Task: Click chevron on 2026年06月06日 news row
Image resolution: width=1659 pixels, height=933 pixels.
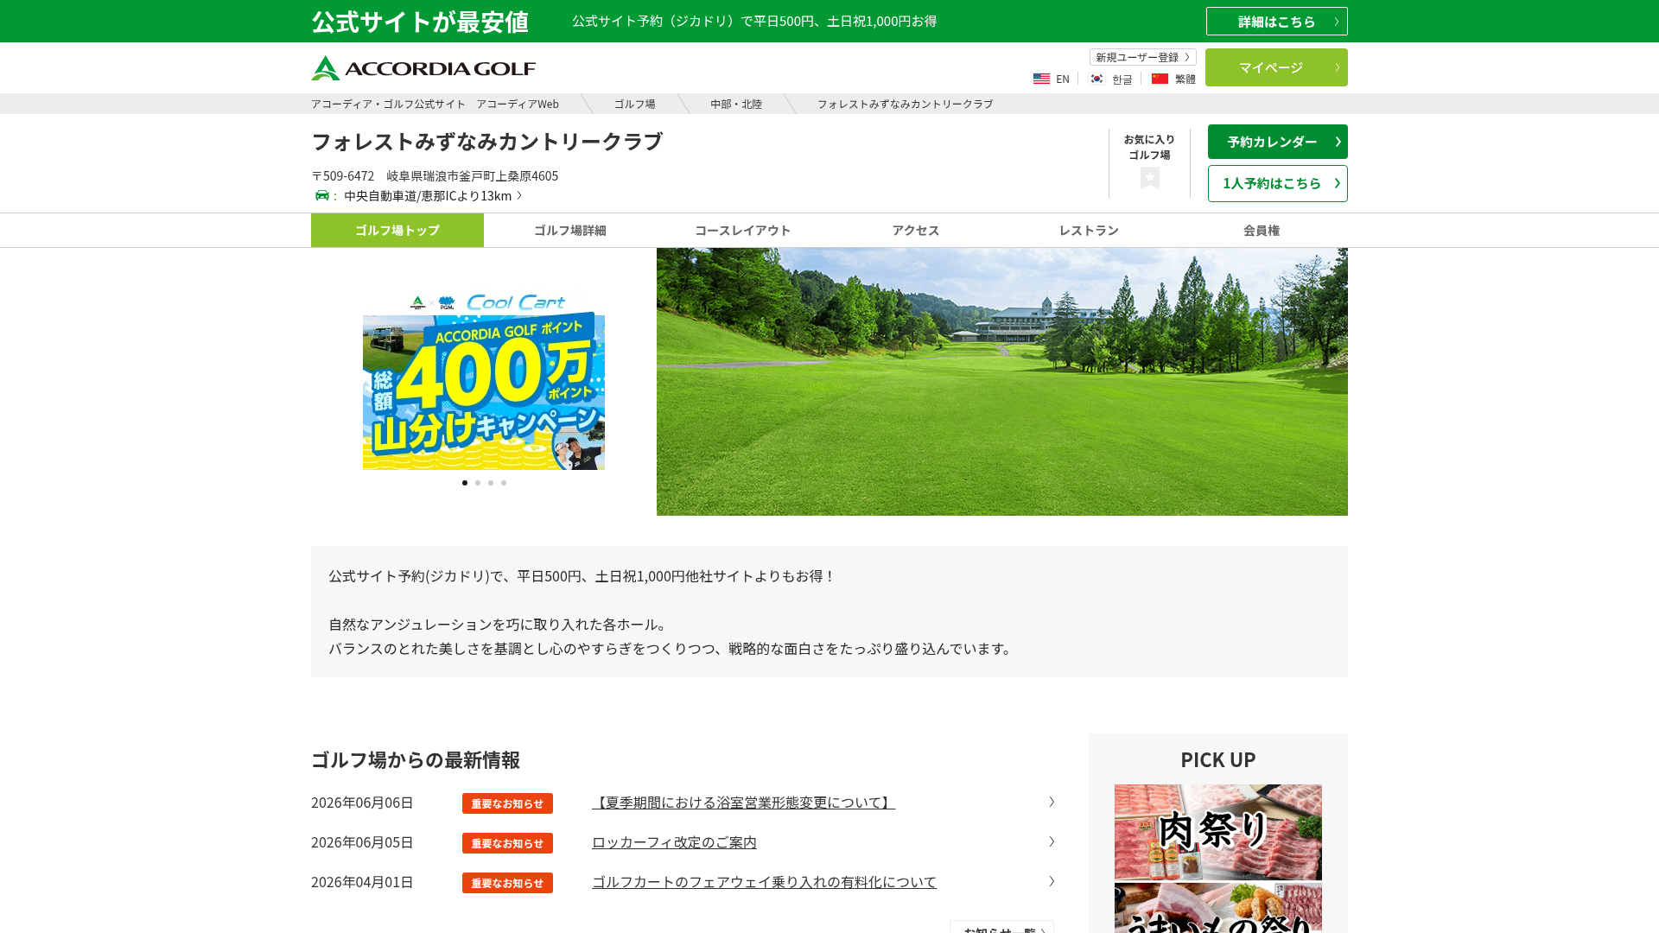Action: [x=1052, y=802]
